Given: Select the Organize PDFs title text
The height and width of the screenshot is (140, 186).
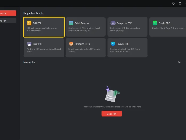Looking at the screenshot, I should [x=82, y=44].
